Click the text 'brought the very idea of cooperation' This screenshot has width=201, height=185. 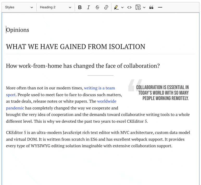tap(40, 115)
